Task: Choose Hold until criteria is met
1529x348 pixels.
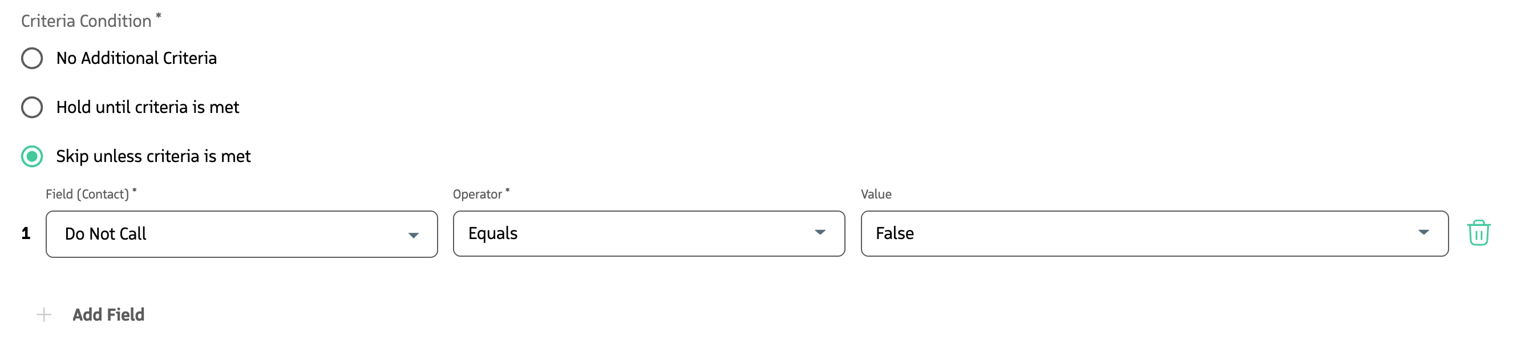Action: click(147, 107)
